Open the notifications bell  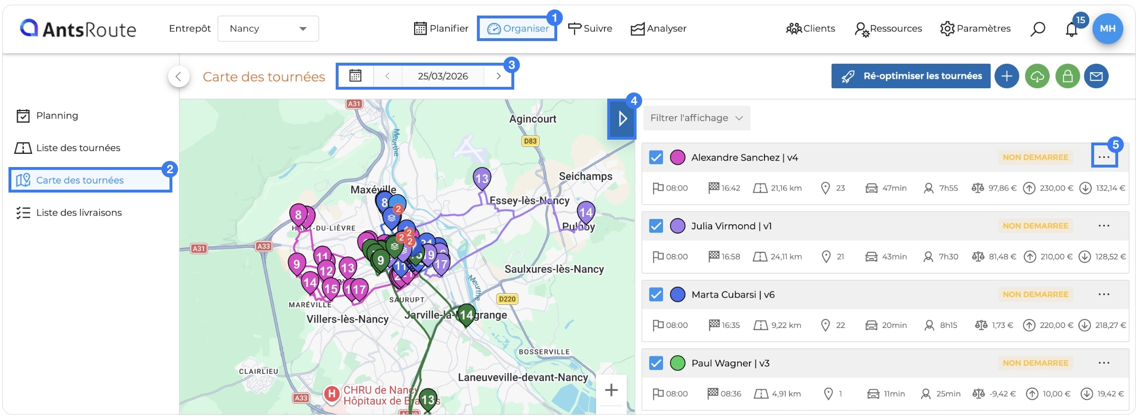1071,29
